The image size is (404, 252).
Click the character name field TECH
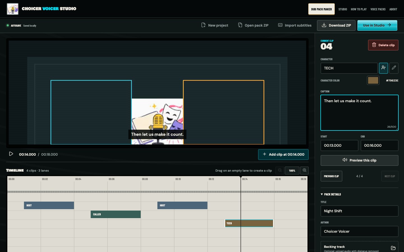click(349, 68)
